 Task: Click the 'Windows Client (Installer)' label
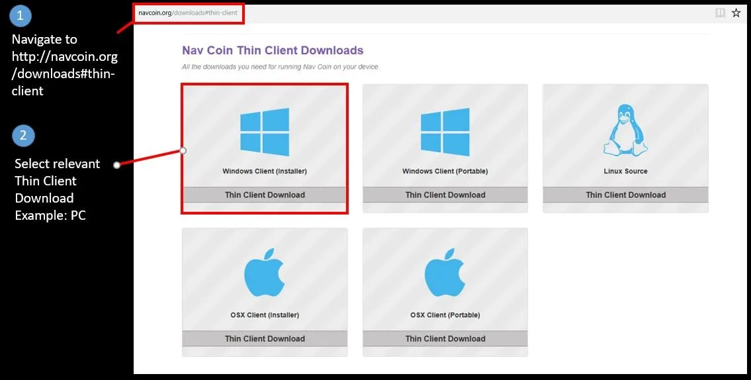[265, 171]
